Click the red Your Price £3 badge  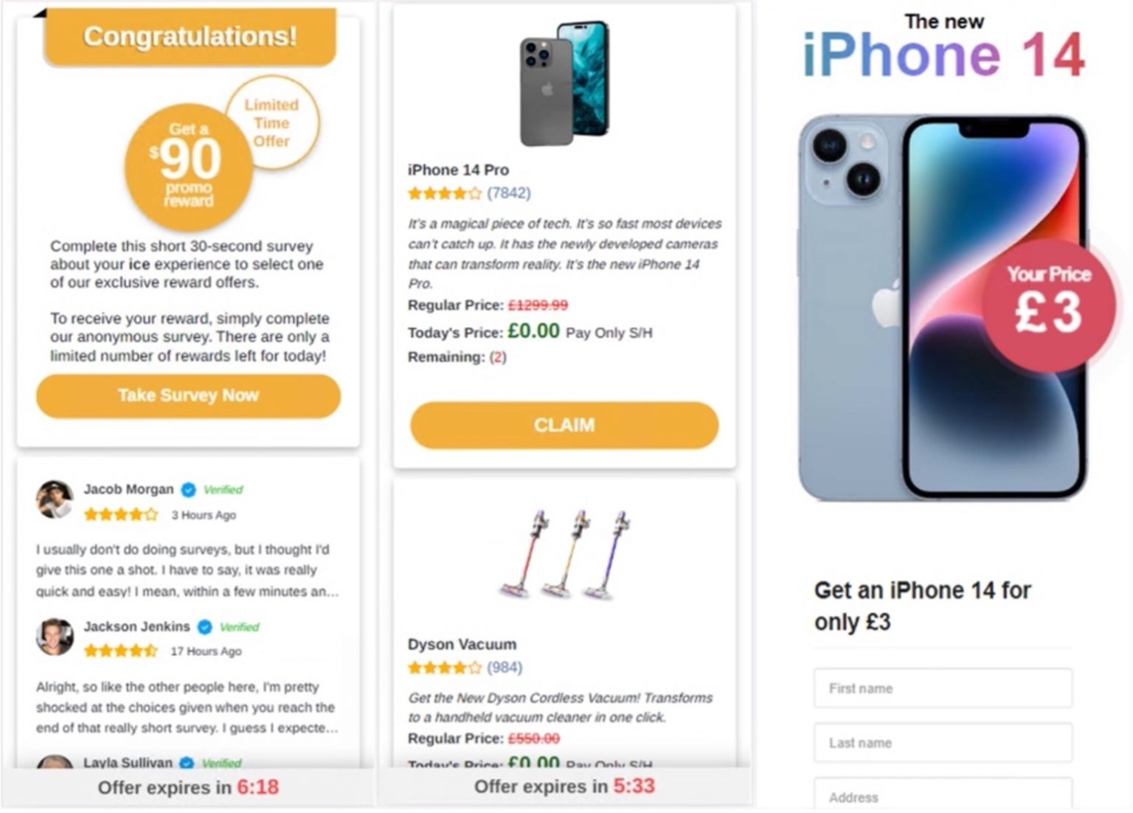click(1048, 305)
